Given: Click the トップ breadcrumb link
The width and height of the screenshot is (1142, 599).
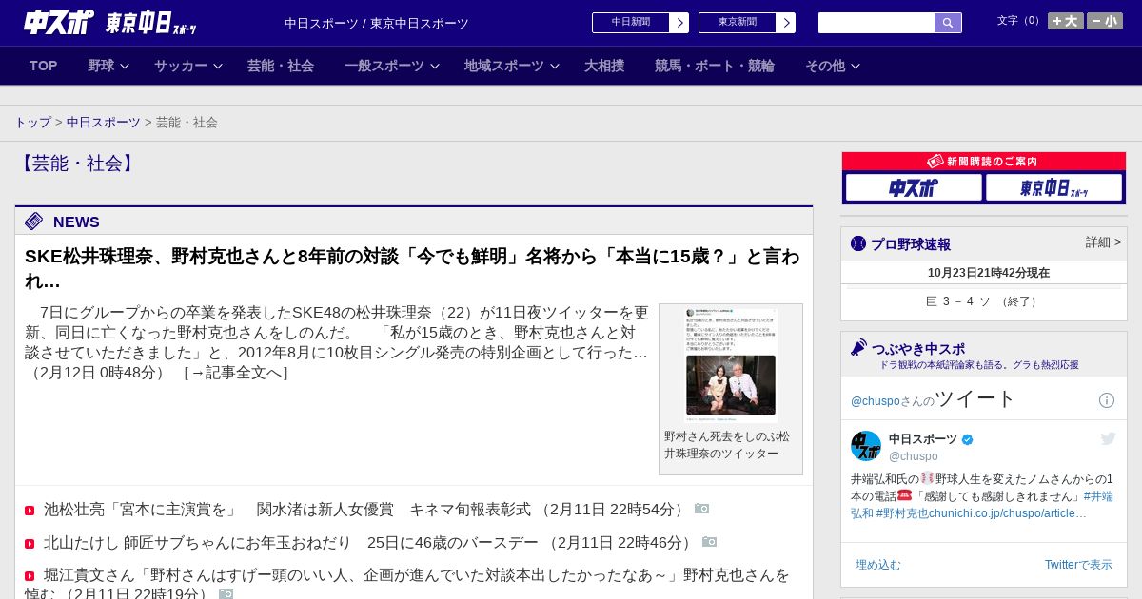Looking at the screenshot, I should click(33, 123).
